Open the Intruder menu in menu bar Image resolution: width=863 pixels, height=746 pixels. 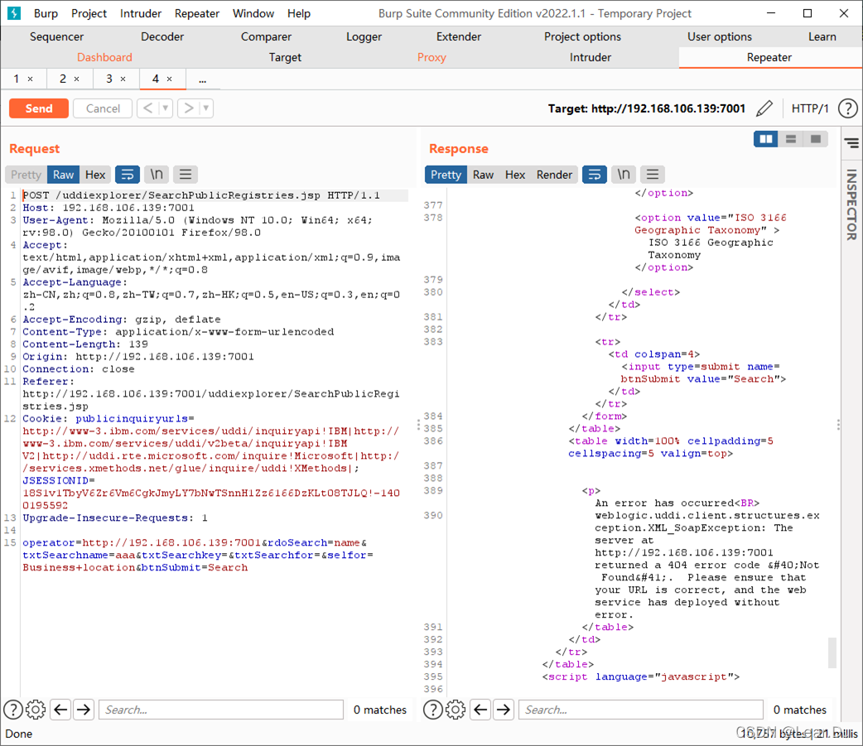(x=140, y=13)
